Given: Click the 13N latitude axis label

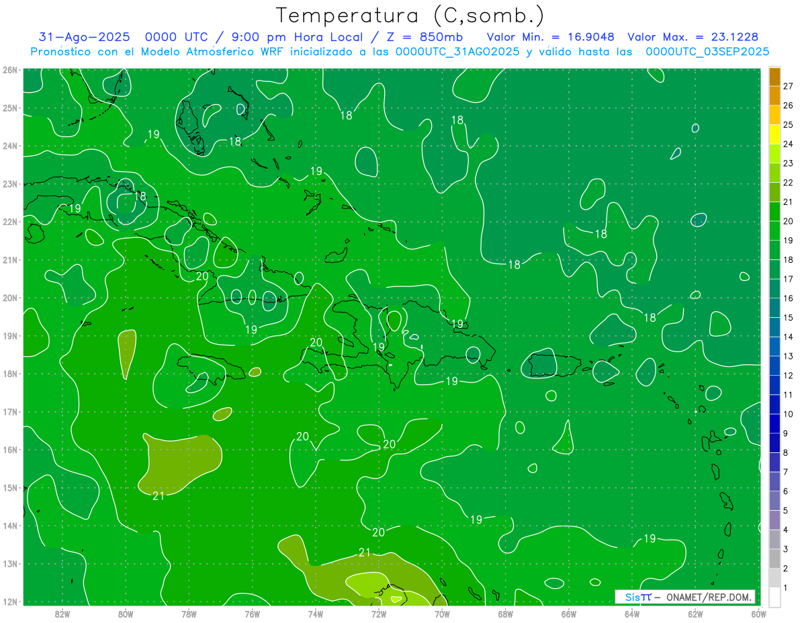Looking at the screenshot, I should [x=9, y=563].
